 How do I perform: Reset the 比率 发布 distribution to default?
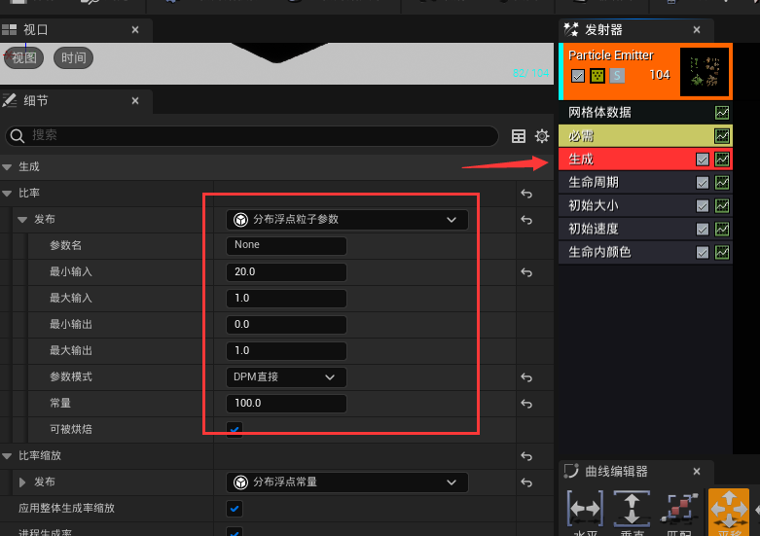tap(526, 220)
